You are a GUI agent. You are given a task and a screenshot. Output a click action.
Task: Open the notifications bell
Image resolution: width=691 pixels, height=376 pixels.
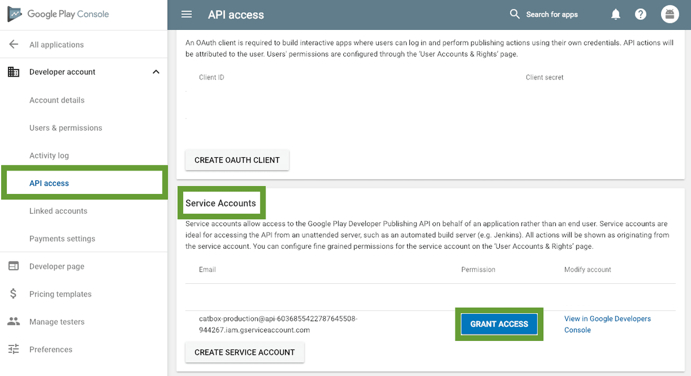tap(615, 14)
